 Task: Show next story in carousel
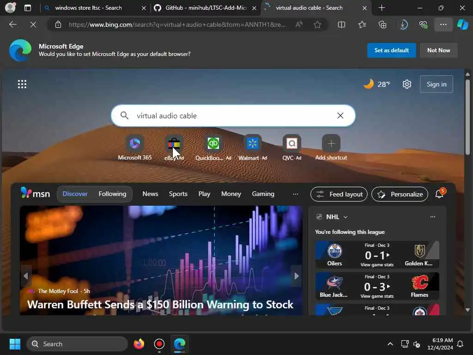[296, 275]
